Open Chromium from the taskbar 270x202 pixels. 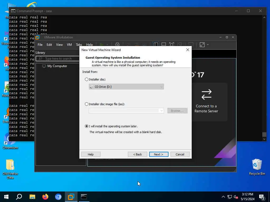click(58, 197)
